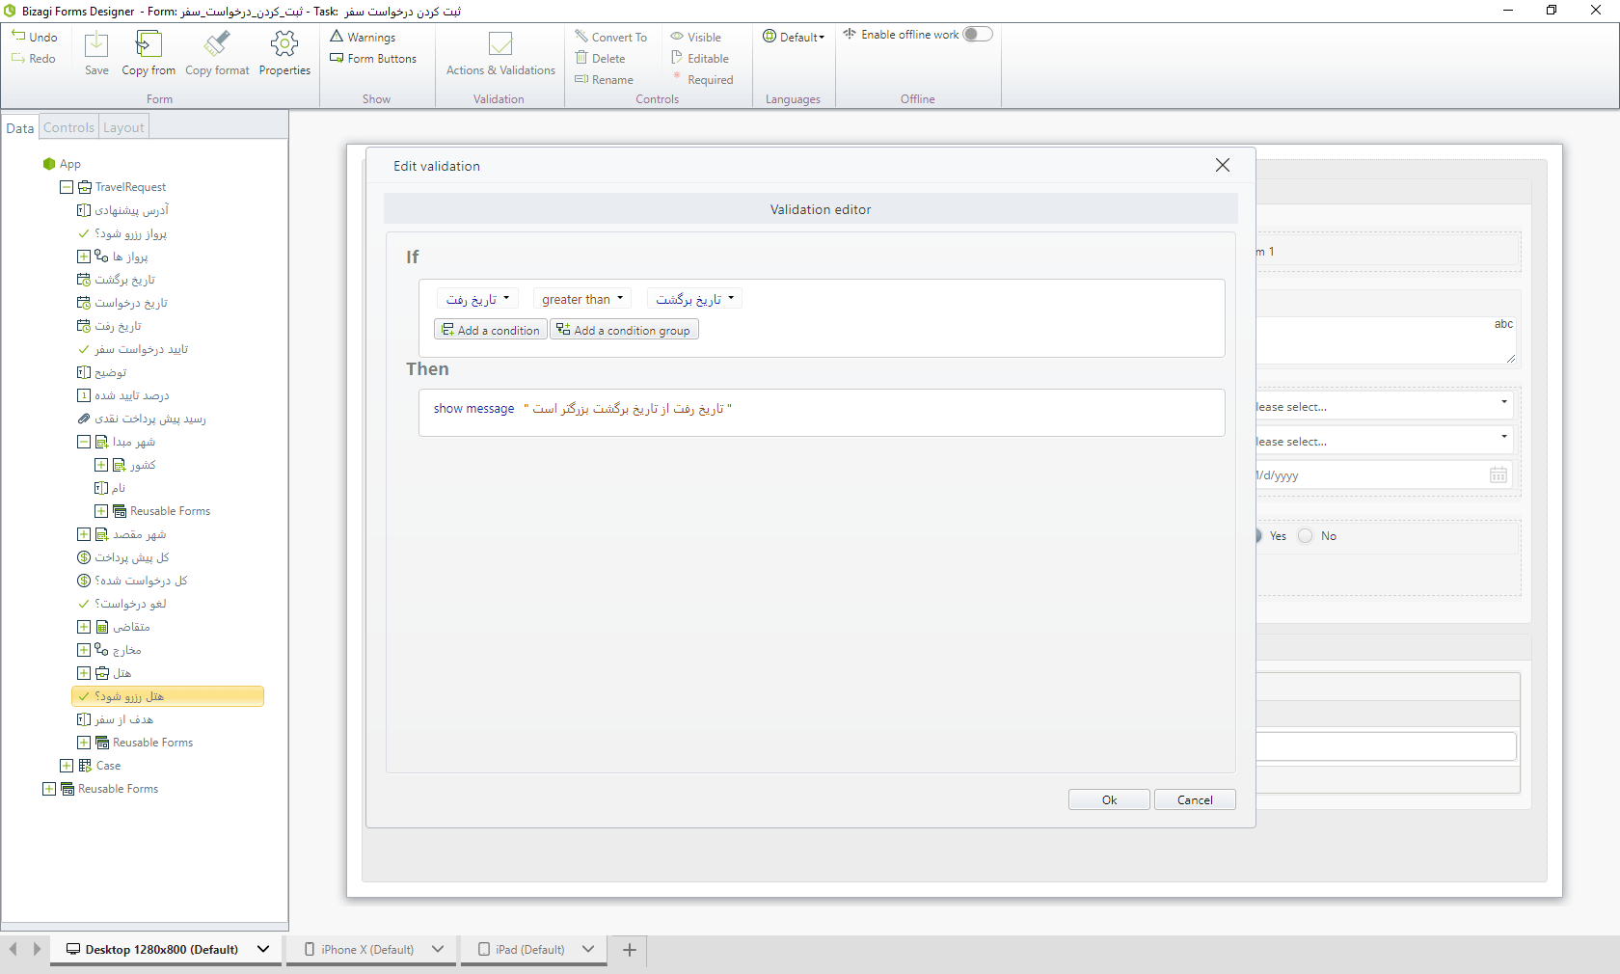The height and width of the screenshot is (974, 1620).
Task: Open first 'please select' combo on form
Action: coord(1384,406)
